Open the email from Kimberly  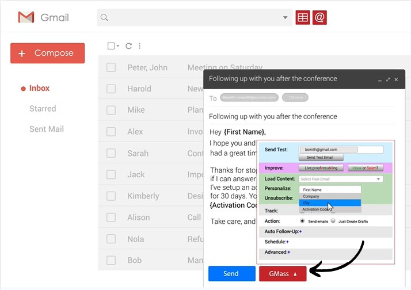pyautogui.click(x=143, y=196)
